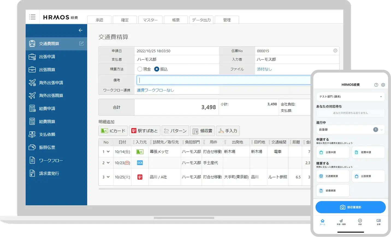Switch to the 承認 tab
The height and width of the screenshot is (237, 391).
coord(99,20)
